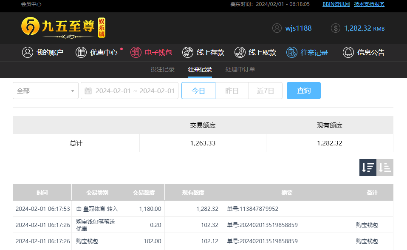407x250 pixels.
Task: Click the 线上存款 deposit icon
Action: 188,52
